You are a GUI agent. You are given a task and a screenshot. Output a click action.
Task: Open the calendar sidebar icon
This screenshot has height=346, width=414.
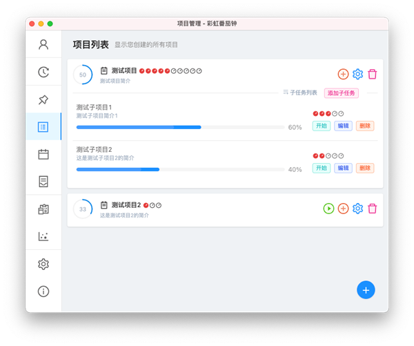(x=43, y=154)
